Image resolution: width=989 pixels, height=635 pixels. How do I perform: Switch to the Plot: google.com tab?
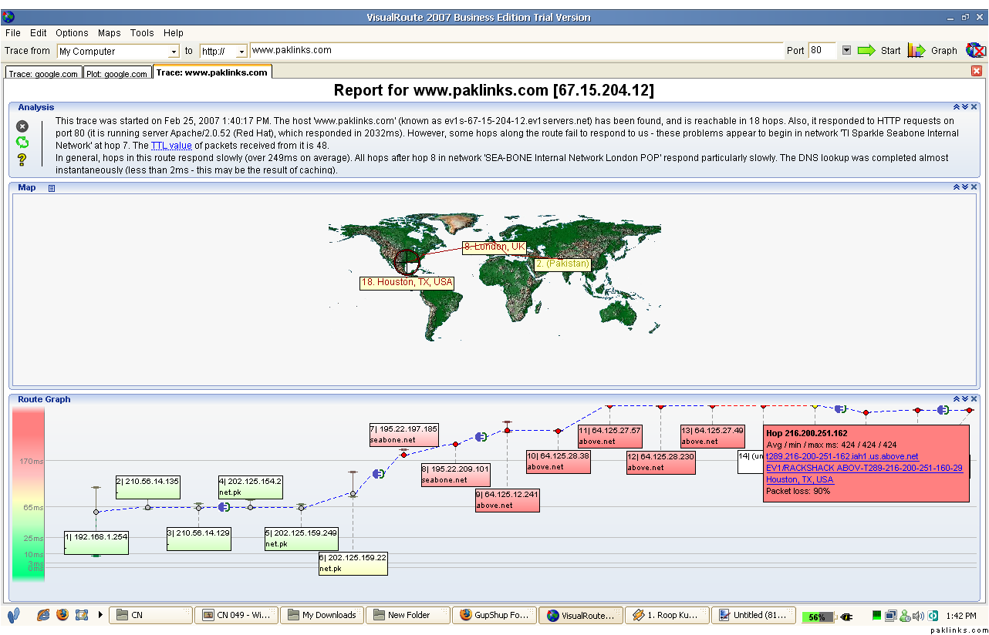pyautogui.click(x=116, y=74)
